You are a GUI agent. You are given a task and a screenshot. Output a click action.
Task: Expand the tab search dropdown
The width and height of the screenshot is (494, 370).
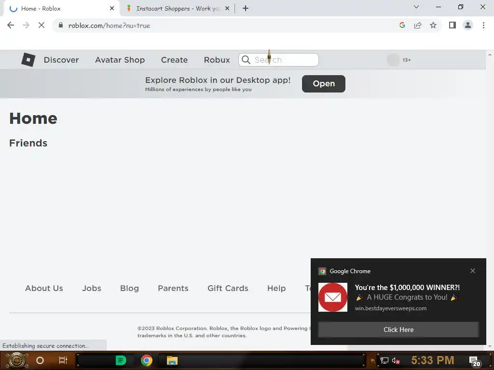pyautogui.click(x=416, y=7)
